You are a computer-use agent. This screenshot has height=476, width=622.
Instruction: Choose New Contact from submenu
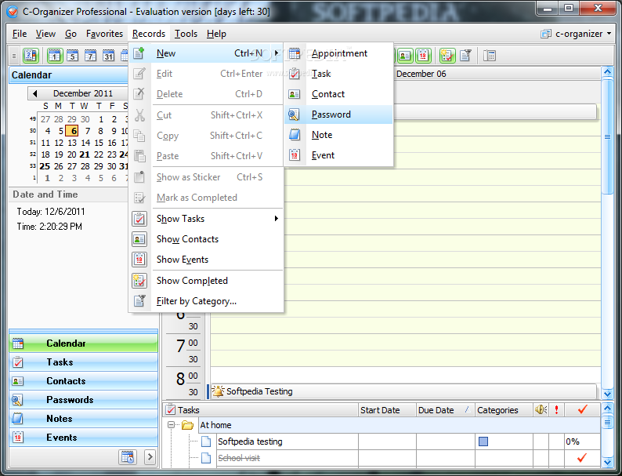[x=338, y=94]
